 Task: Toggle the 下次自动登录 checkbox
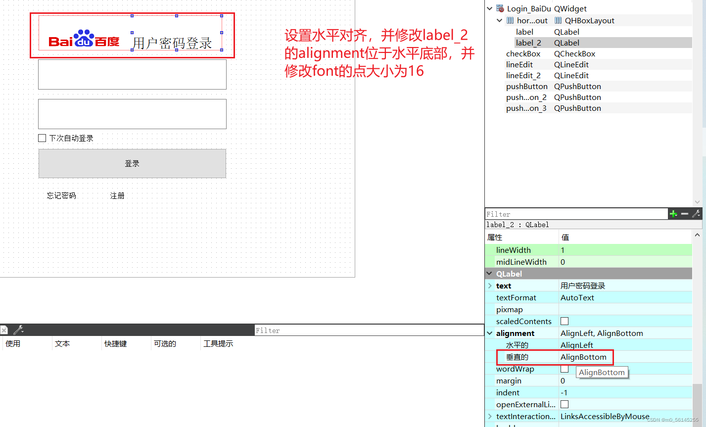(x=42, y=138)
